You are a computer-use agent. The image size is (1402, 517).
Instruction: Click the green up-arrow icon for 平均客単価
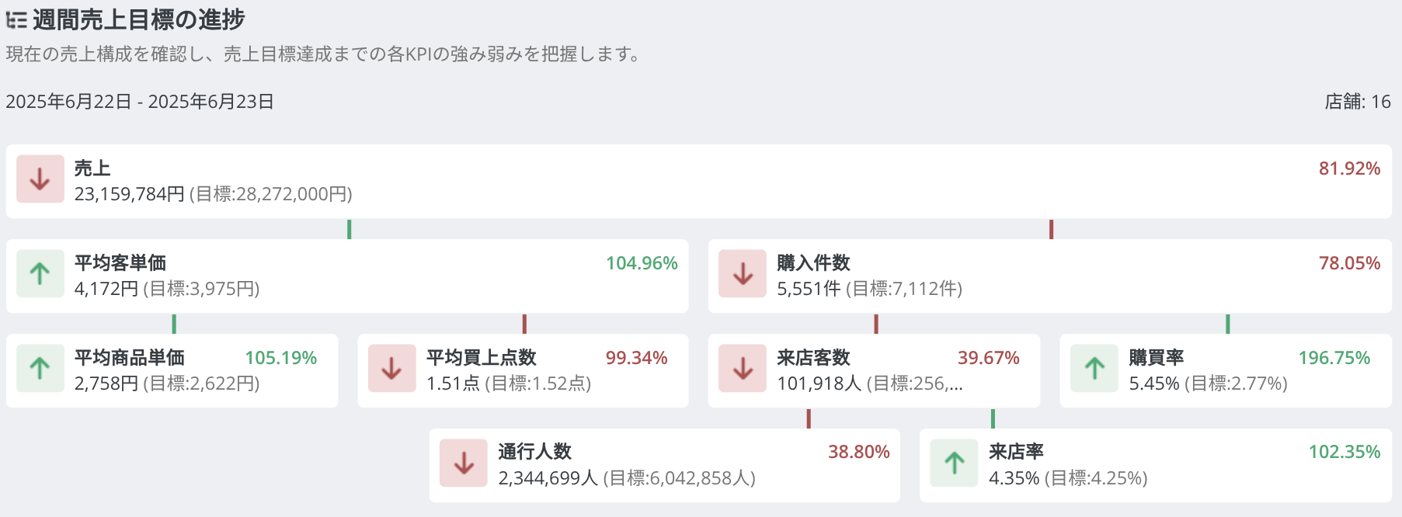click(40, 274)
